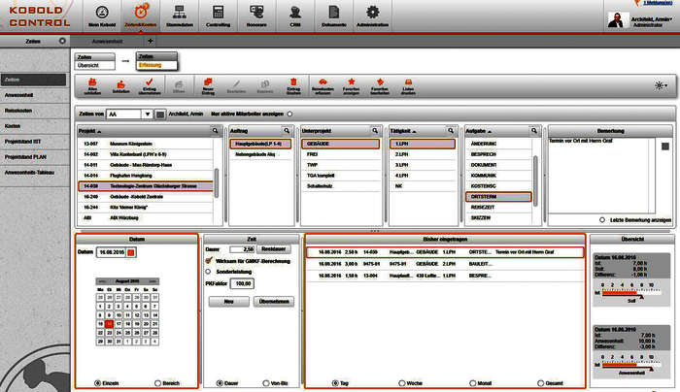
Task: Open Projektstand IST in the sidebar
Action: point(35,142)
